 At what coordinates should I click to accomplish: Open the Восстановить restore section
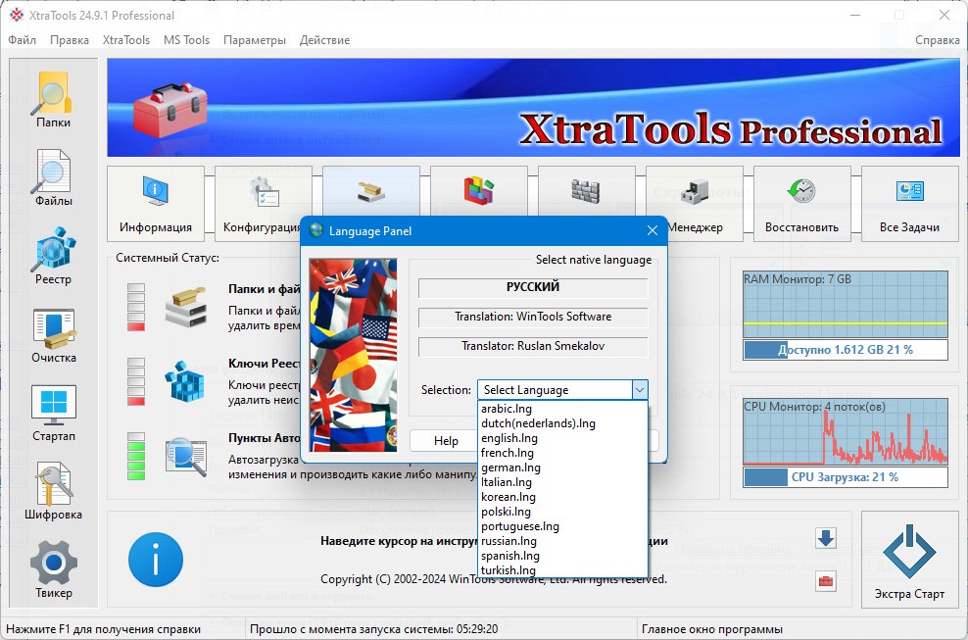pos(801,203)
